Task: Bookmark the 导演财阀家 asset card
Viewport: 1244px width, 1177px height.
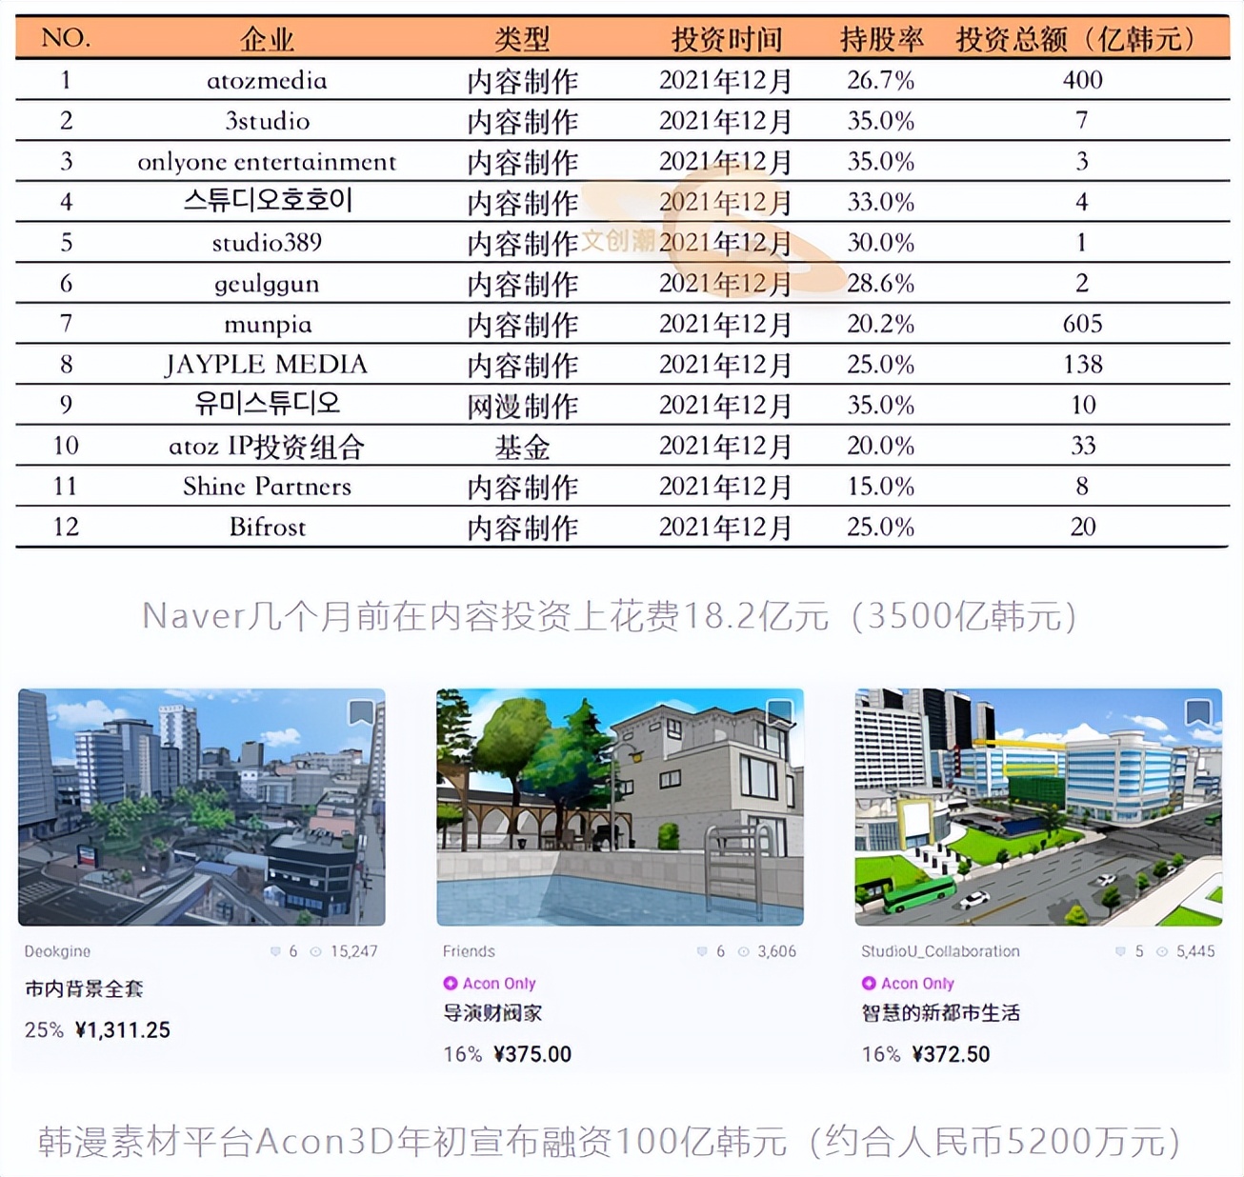Action: pyautogui.click(x=779, y=712)
